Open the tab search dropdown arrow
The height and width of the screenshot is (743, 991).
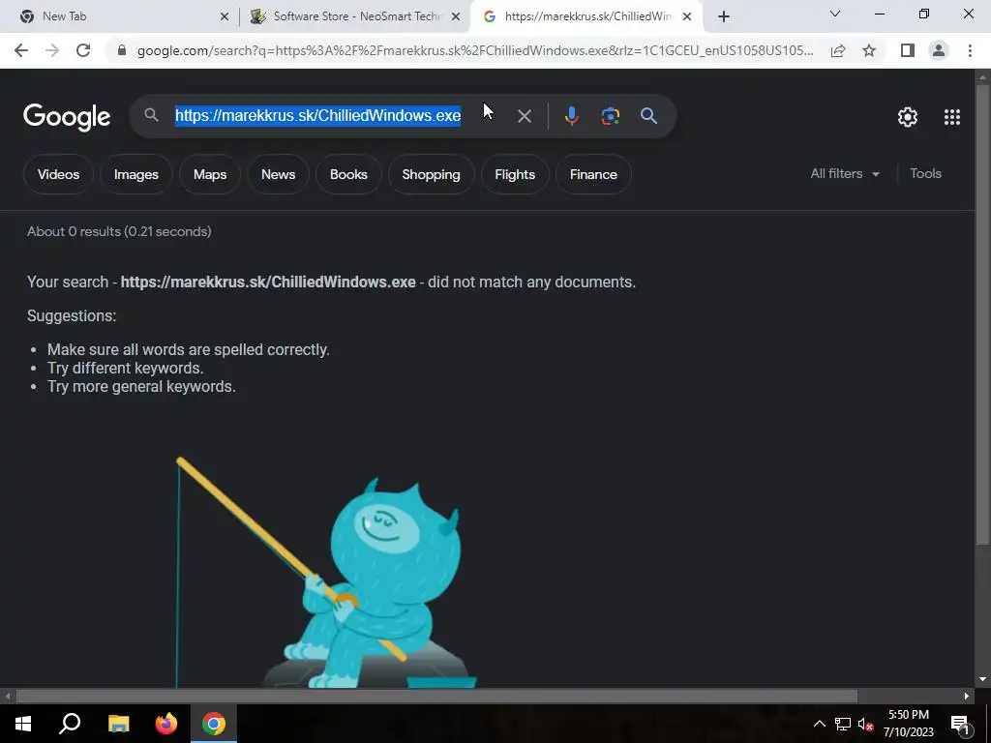pos(835,14)
